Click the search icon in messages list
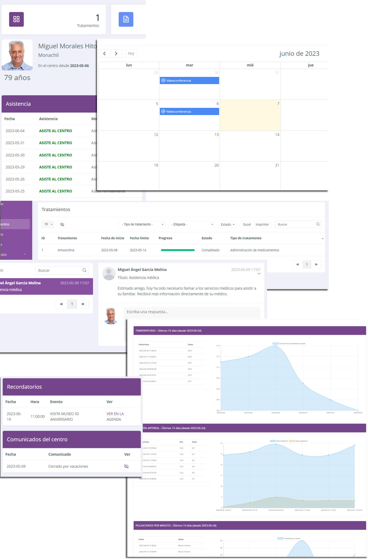The image size is (368, 559). coord(84,270)
